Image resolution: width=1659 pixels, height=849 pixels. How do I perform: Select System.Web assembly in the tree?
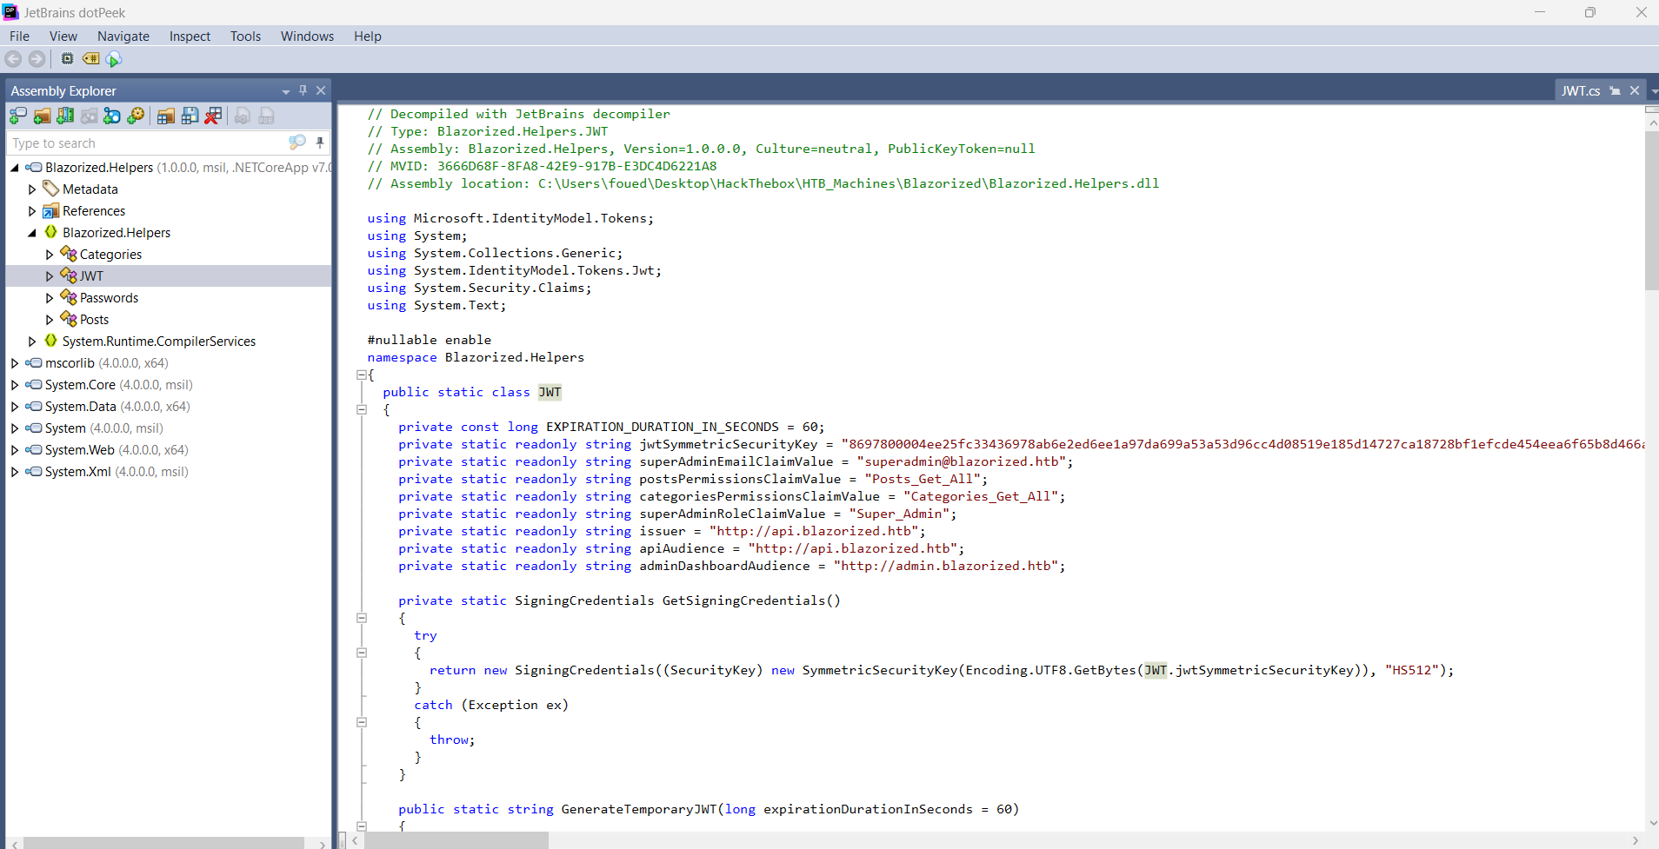tap(79, 450)
